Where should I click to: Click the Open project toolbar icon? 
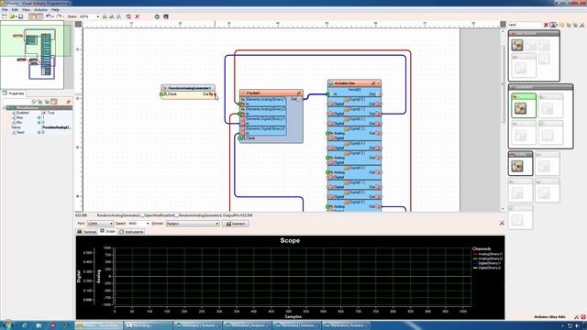(x=12, y=16)
